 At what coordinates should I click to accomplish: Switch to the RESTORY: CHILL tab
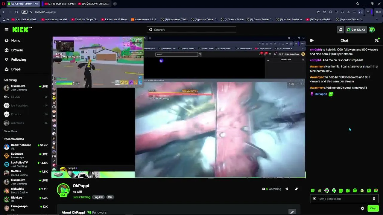click(94, 4)
